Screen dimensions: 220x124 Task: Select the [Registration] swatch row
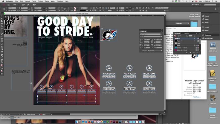pyautogui.click(x=187, y=41)
